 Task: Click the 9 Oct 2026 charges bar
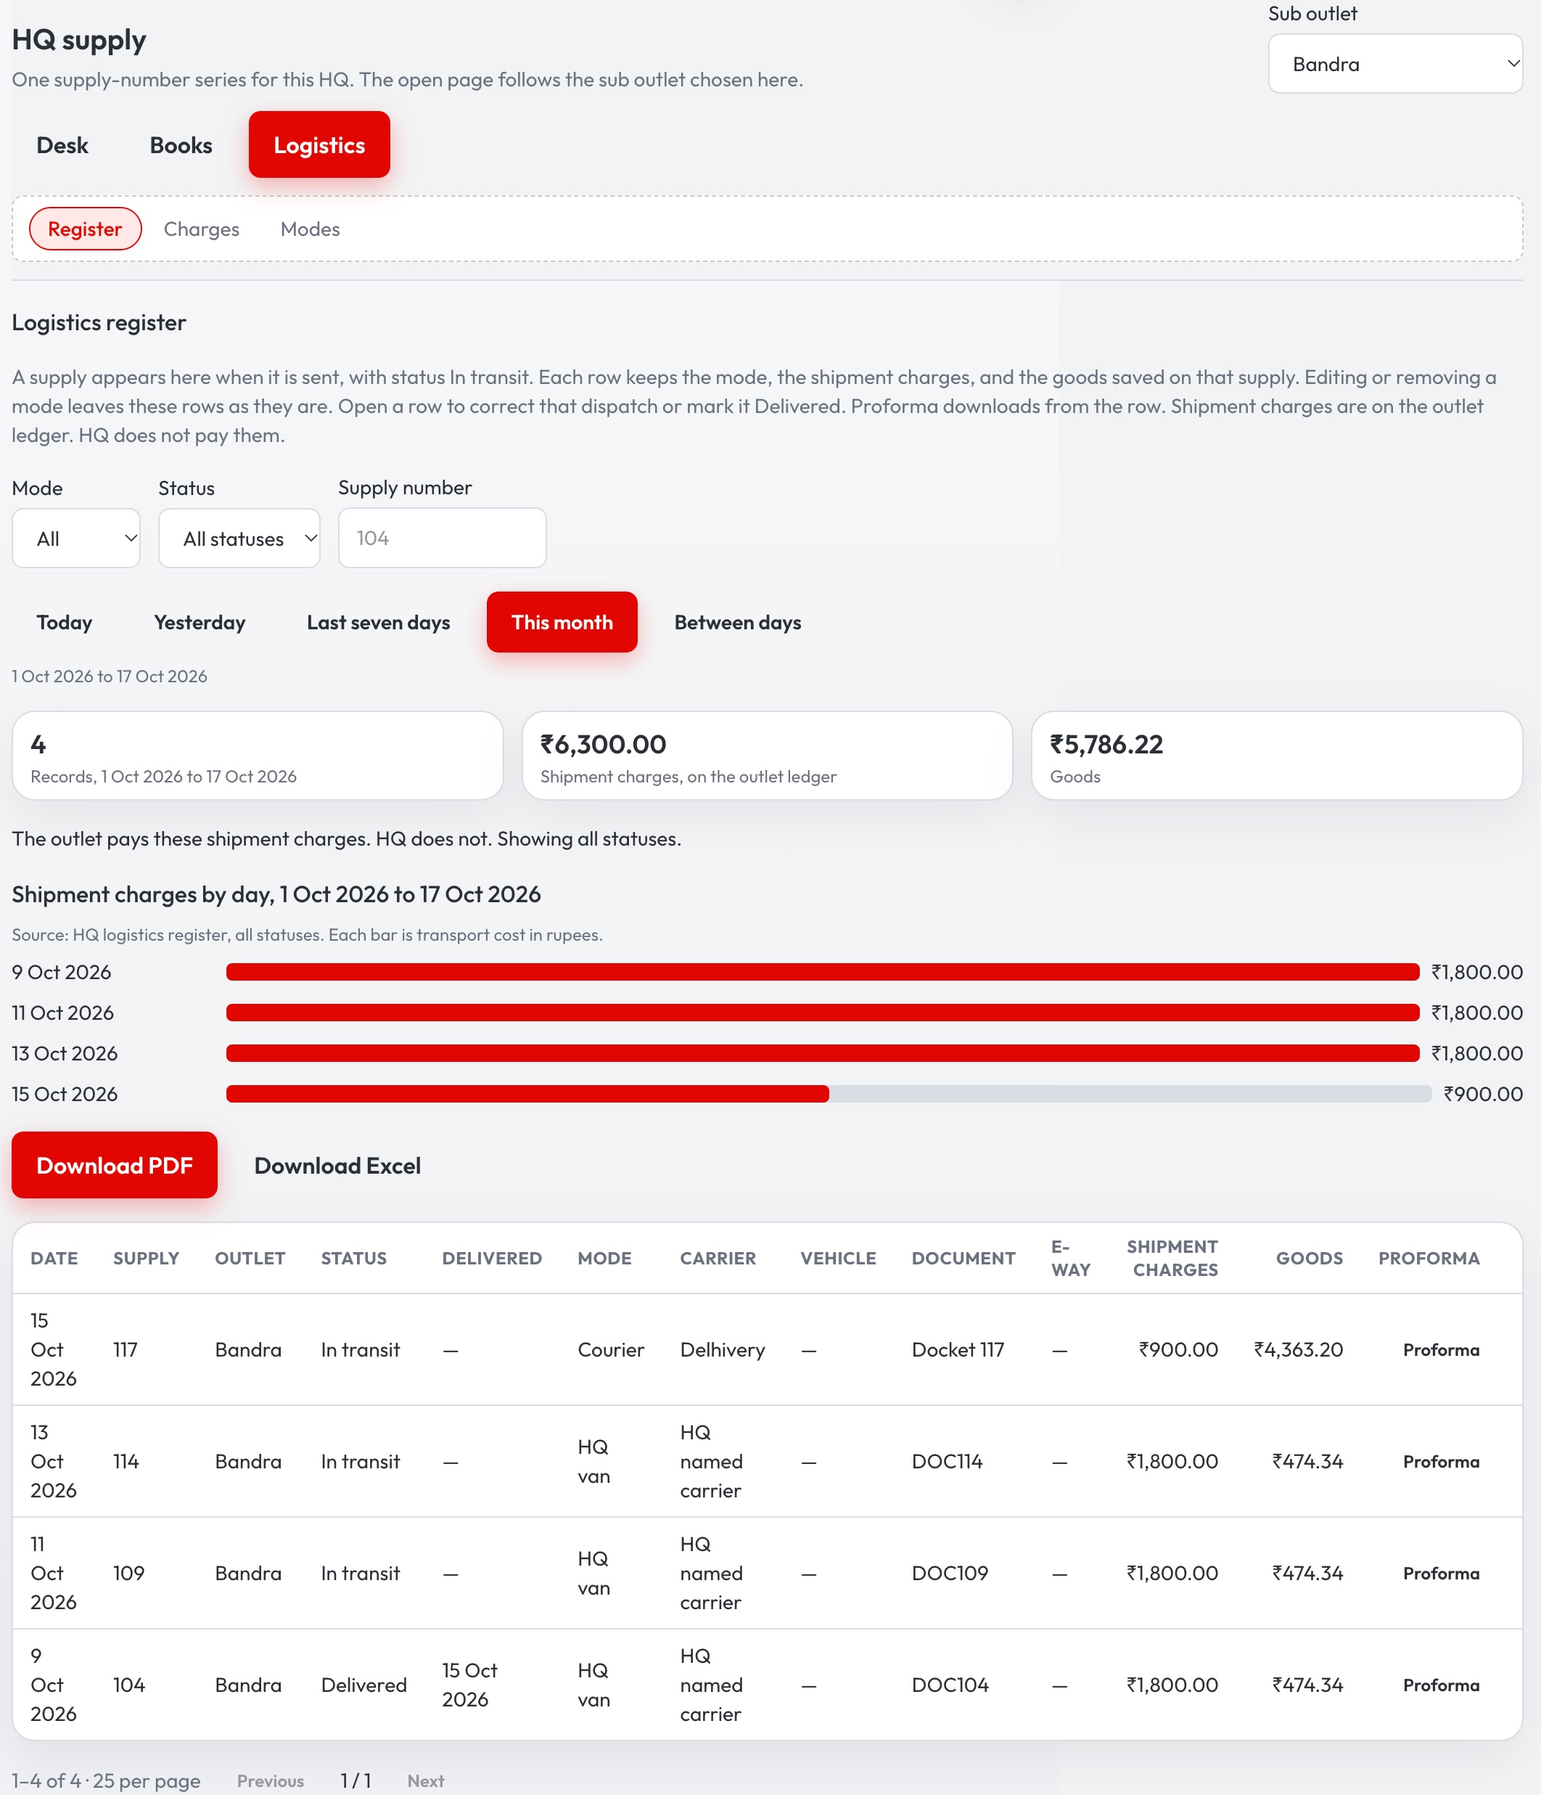click(x=823, y=972)
